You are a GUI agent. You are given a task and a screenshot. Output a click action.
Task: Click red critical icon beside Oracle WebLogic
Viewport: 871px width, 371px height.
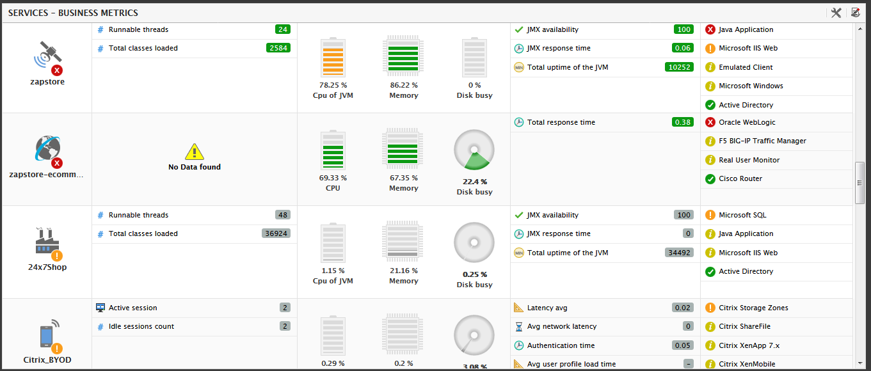point(710,122)
